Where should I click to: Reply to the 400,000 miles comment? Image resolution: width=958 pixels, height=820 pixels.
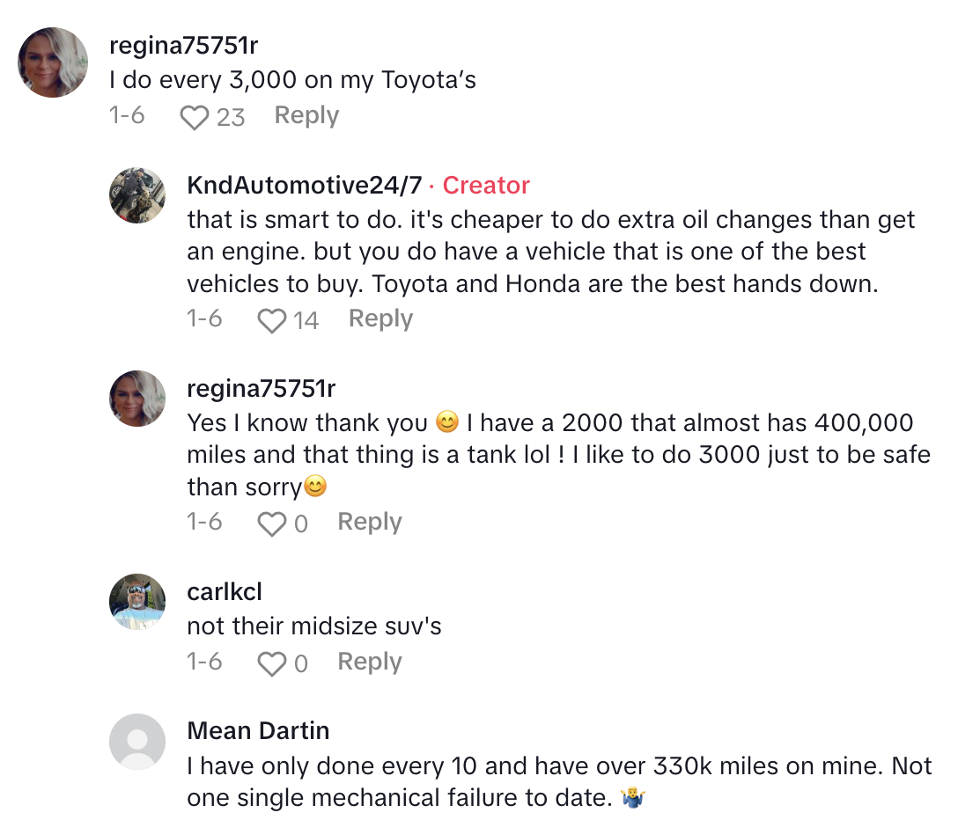coord(370,523)
